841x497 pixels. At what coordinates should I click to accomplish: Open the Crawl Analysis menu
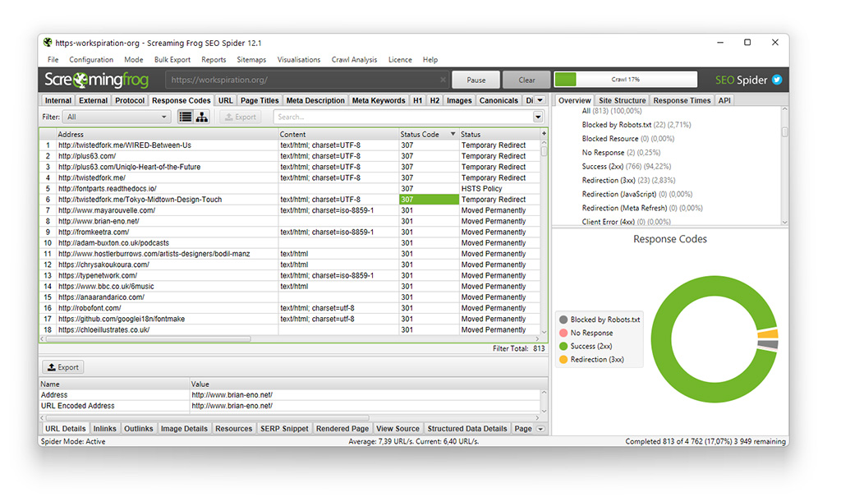tap(354, 60)
